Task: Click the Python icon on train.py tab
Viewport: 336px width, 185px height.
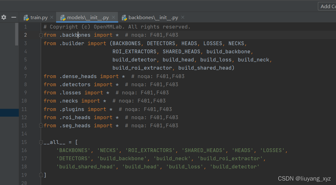Action: click(26, 17)
